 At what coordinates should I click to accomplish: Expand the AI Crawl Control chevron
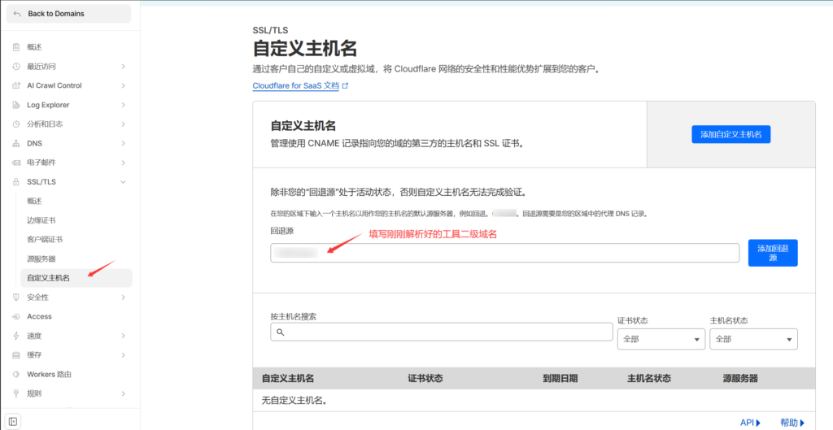tap(124, 85)
